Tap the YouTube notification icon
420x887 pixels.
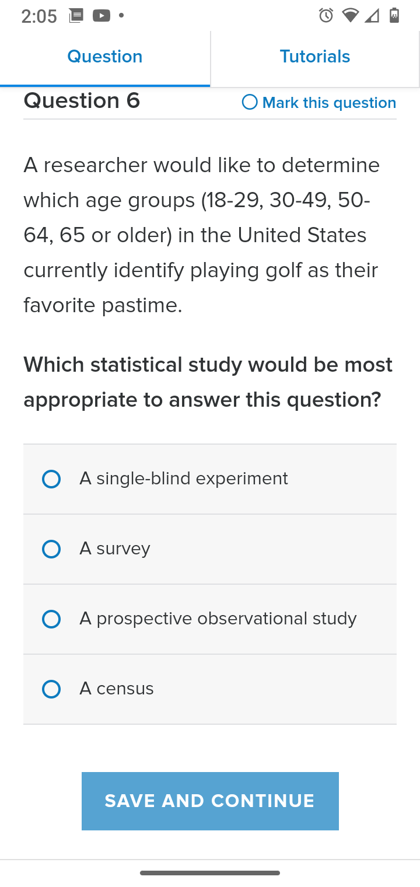(x=101, y=16)
